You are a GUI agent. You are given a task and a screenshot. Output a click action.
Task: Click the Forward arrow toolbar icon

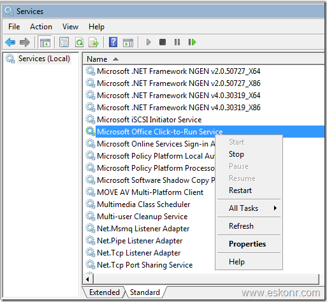25,42
